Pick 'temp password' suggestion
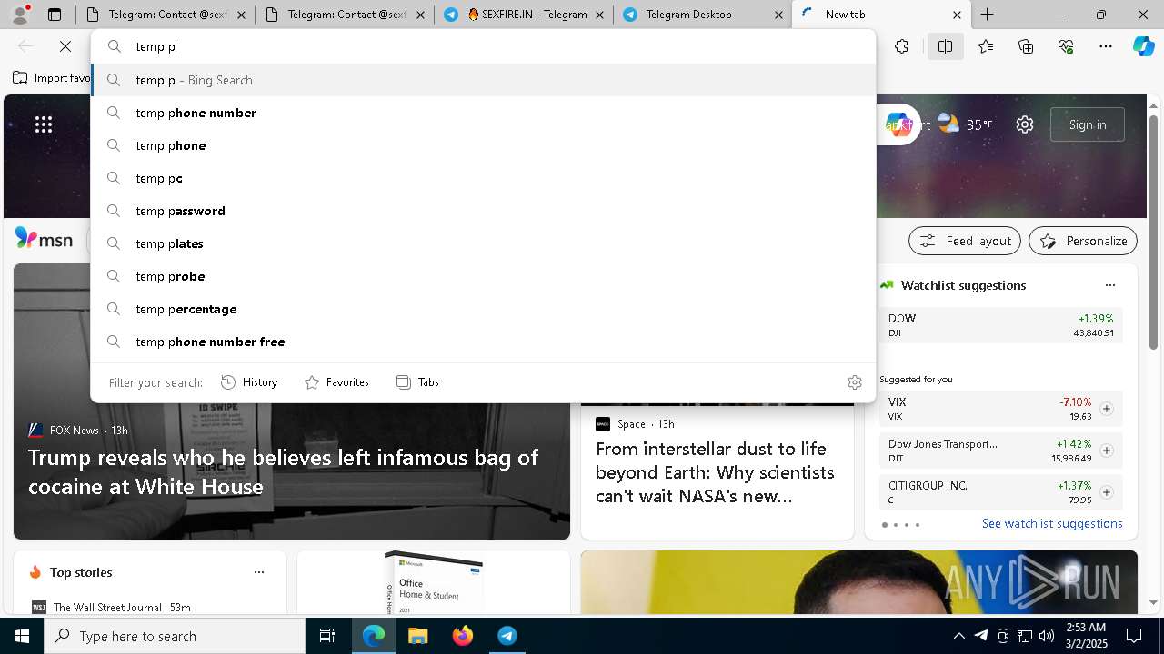This screenshot has width=1164, height=654. [x=483, y=211]
